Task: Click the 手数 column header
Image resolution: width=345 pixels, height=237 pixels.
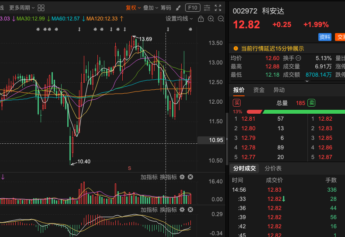Action: click(331, 180)
